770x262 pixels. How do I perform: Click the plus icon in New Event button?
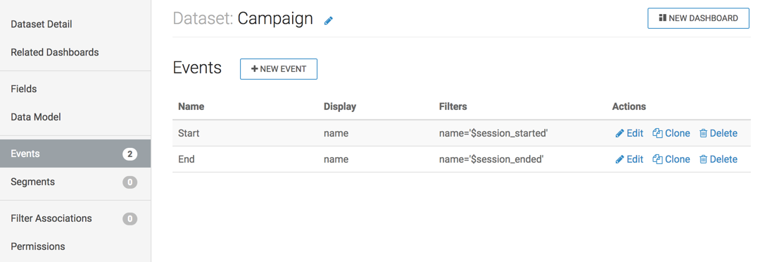[x=254, y=69]
